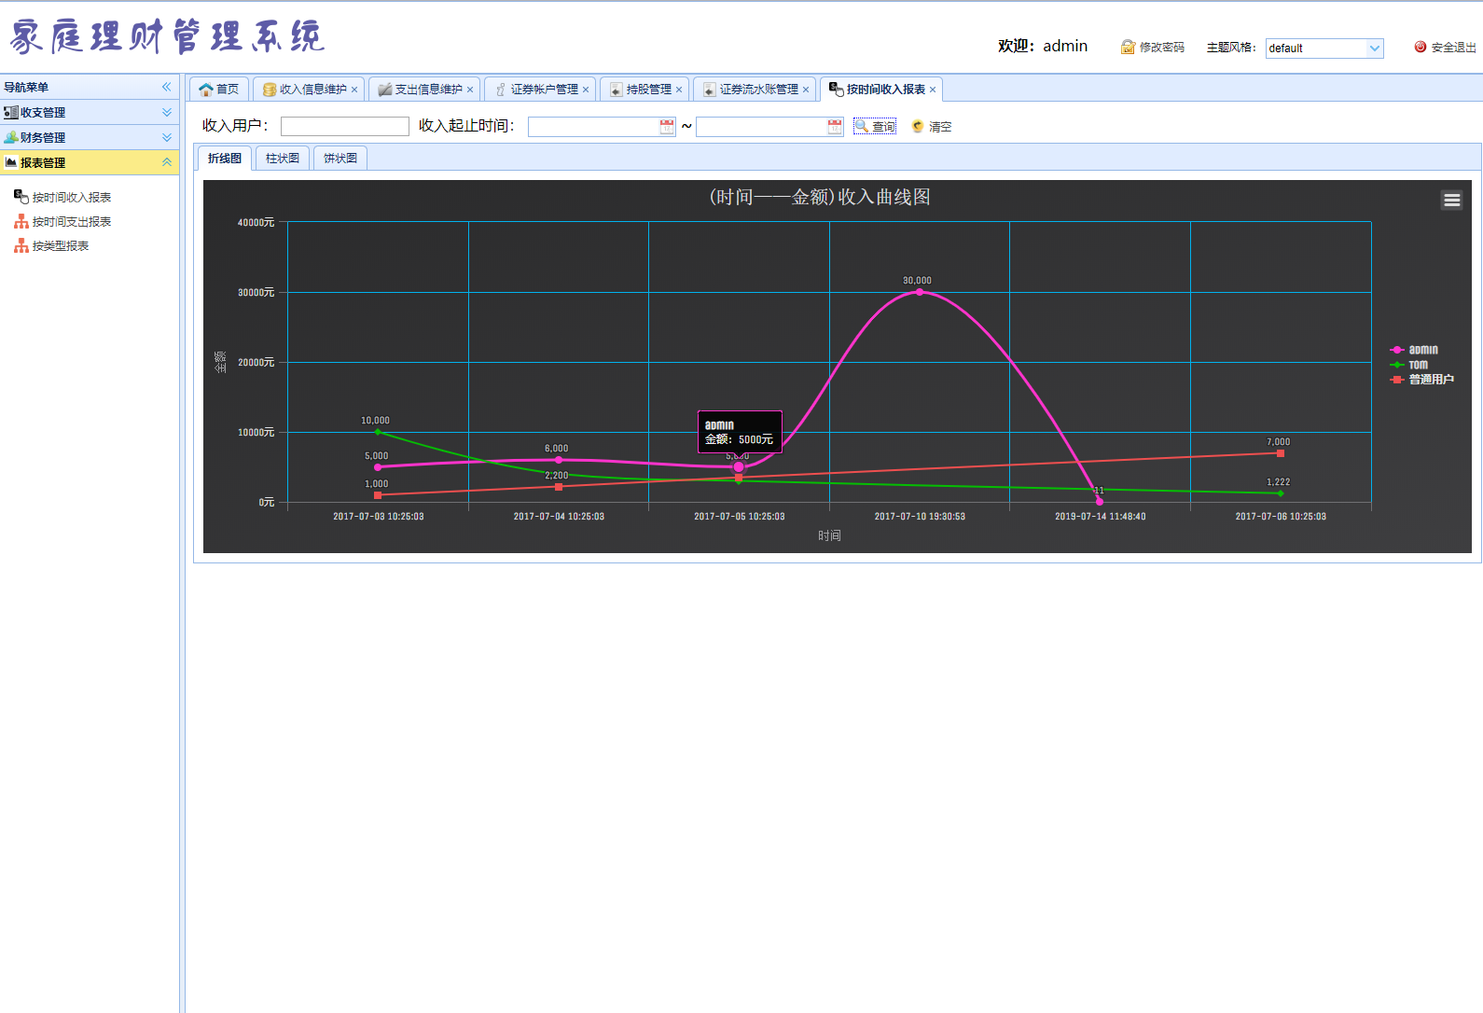
Task: Switch to the 饼状图 chart tab
Action: [x=340, y=159]
